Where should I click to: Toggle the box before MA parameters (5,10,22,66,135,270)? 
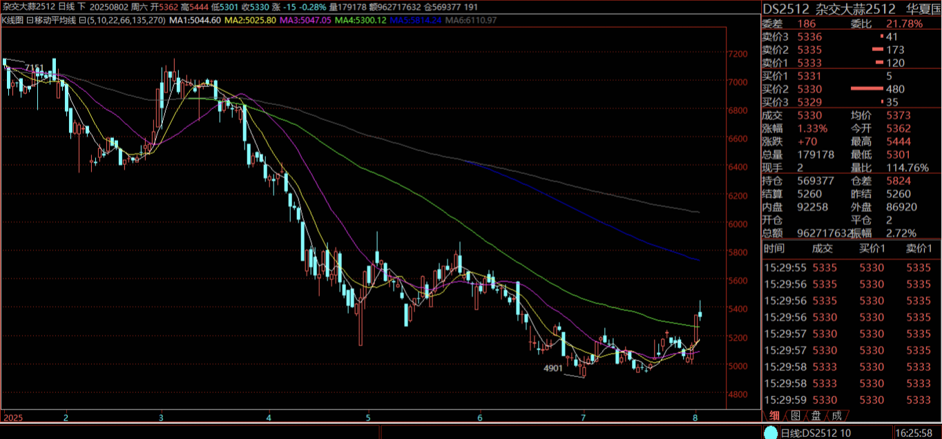81,21
